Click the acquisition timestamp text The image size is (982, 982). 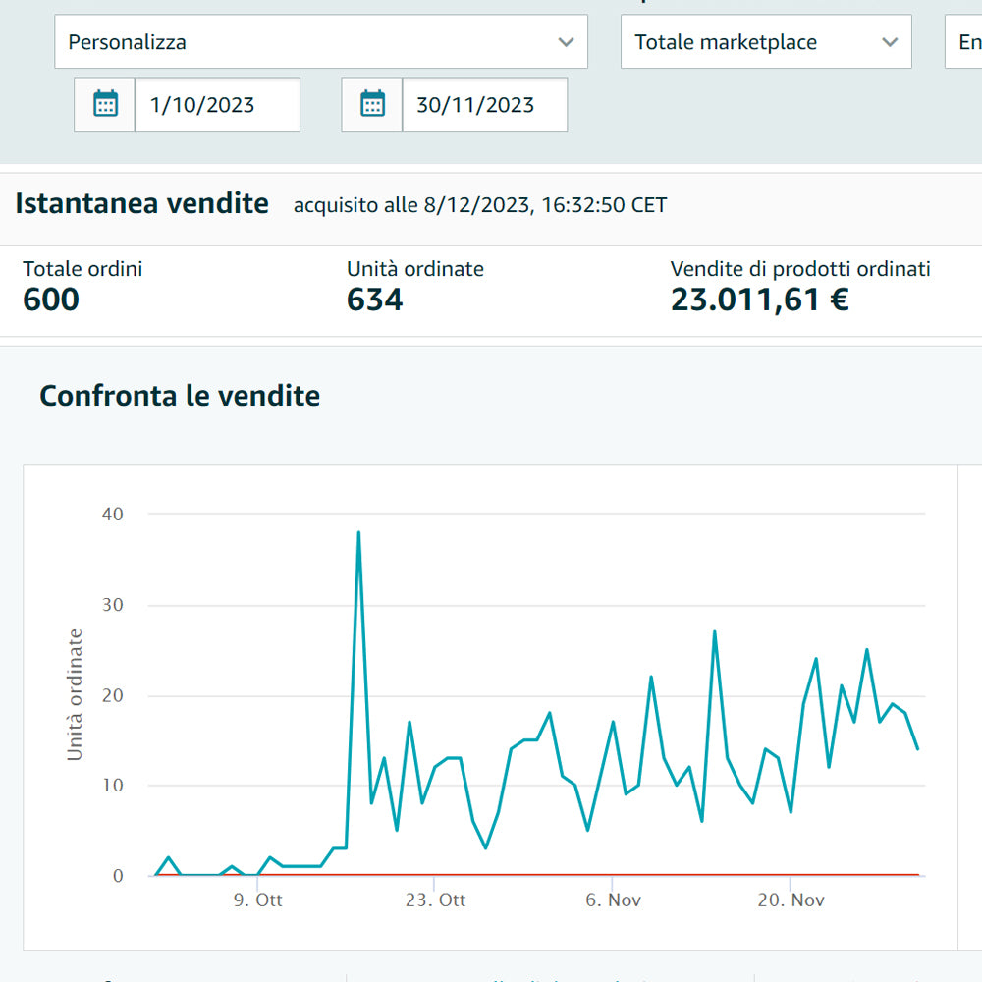[480, 205]
